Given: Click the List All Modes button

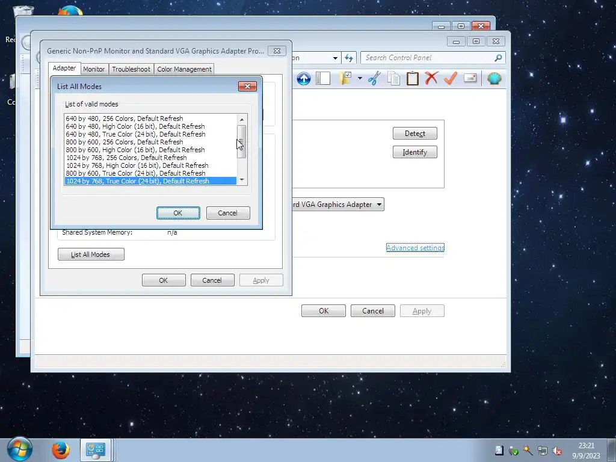Looking at the screenshot, I should [x=91, y=254].
